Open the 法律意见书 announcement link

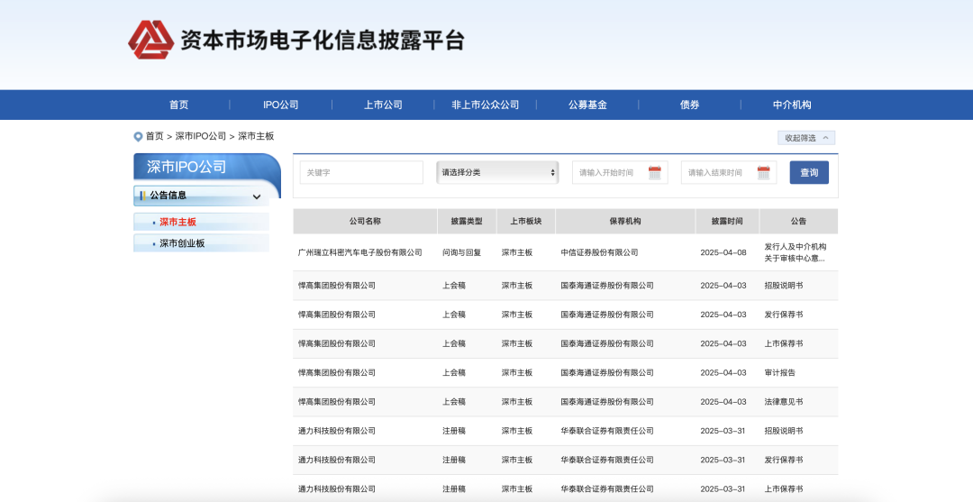783,401
